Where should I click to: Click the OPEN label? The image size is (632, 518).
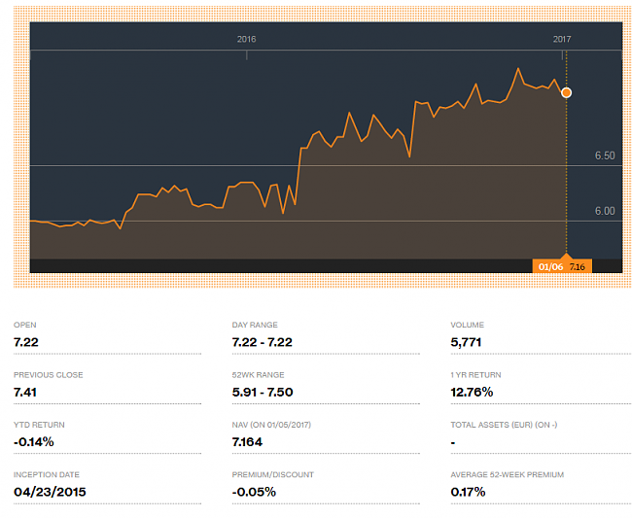(25, 325)
